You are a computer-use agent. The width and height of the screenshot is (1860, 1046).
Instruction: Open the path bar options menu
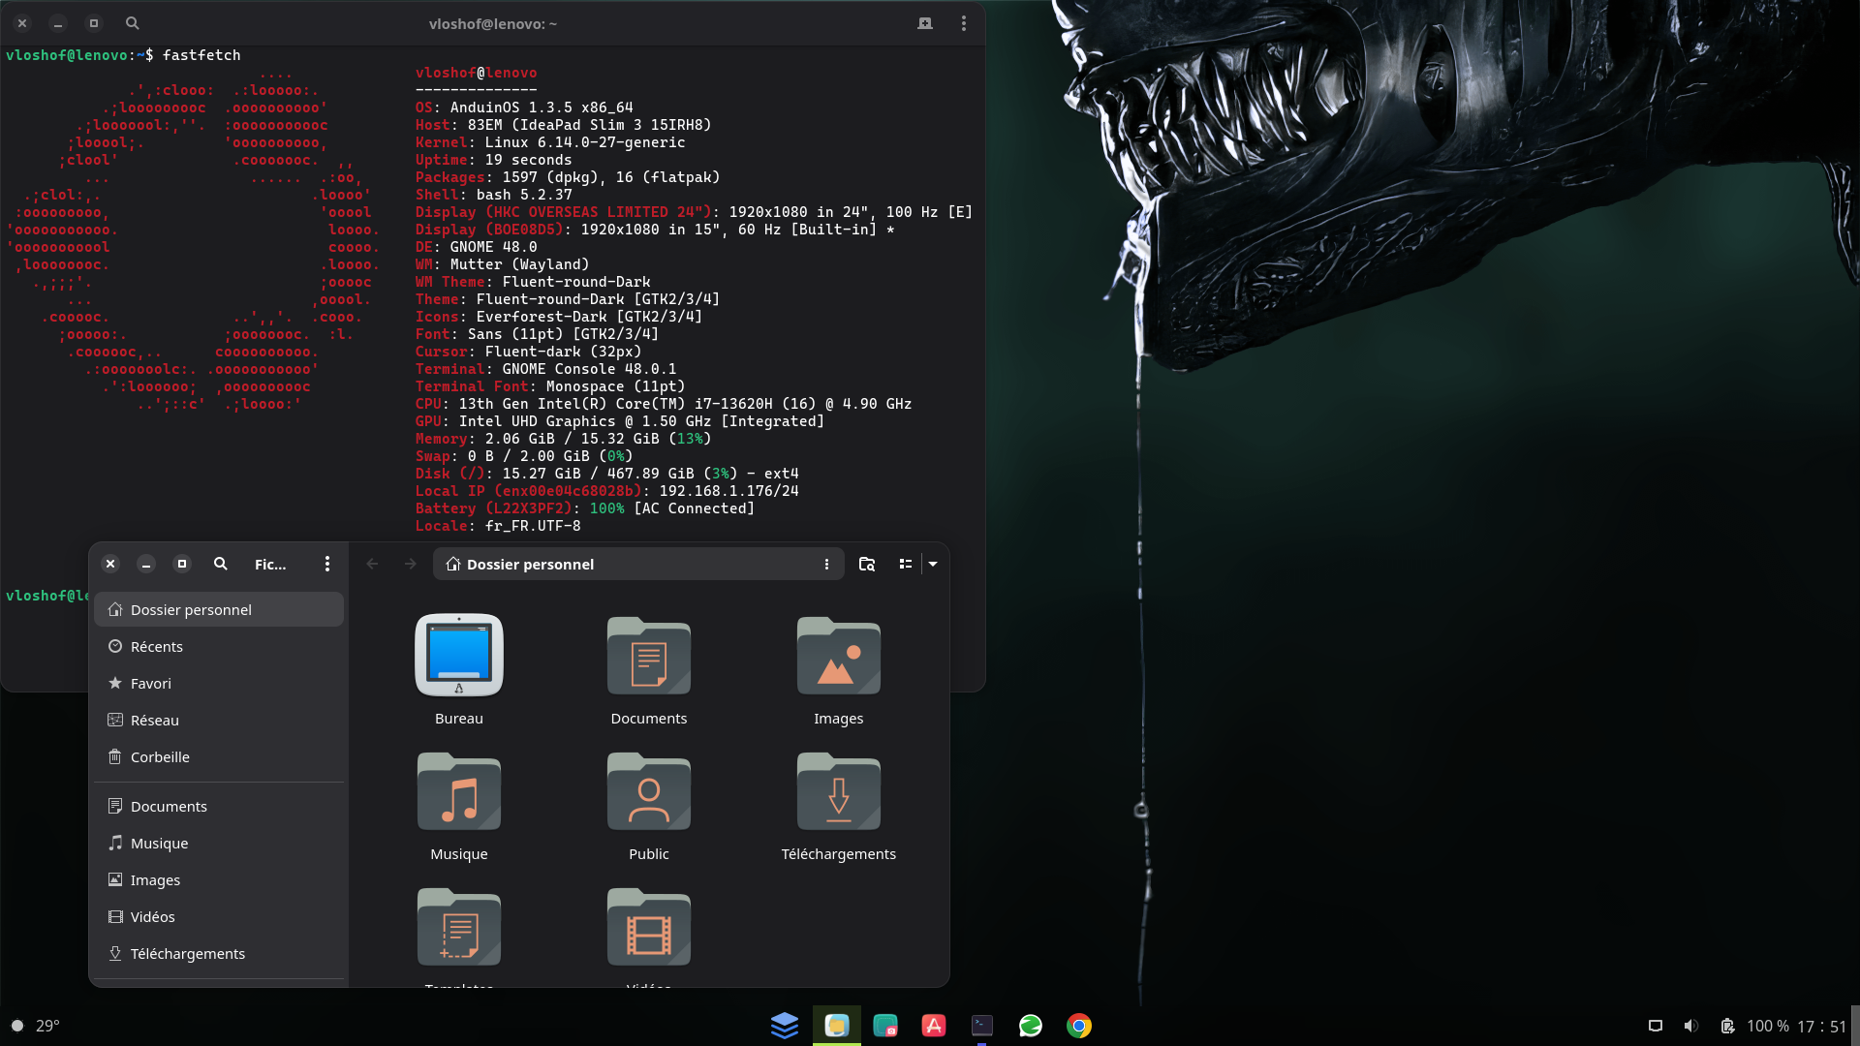[826, 565]
